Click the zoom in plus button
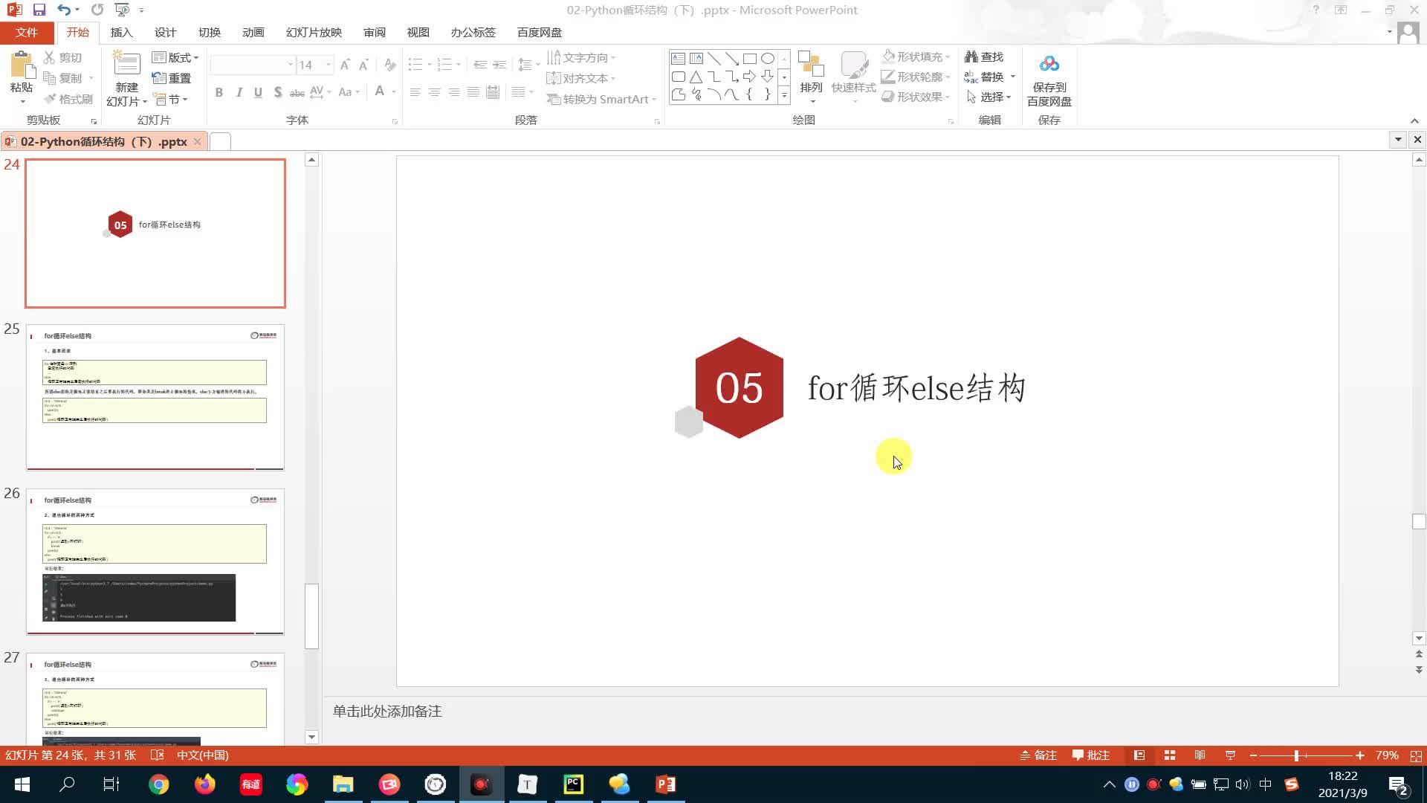The width and height of the screenshot is (1427, 803). click(x=1360, y=755)
